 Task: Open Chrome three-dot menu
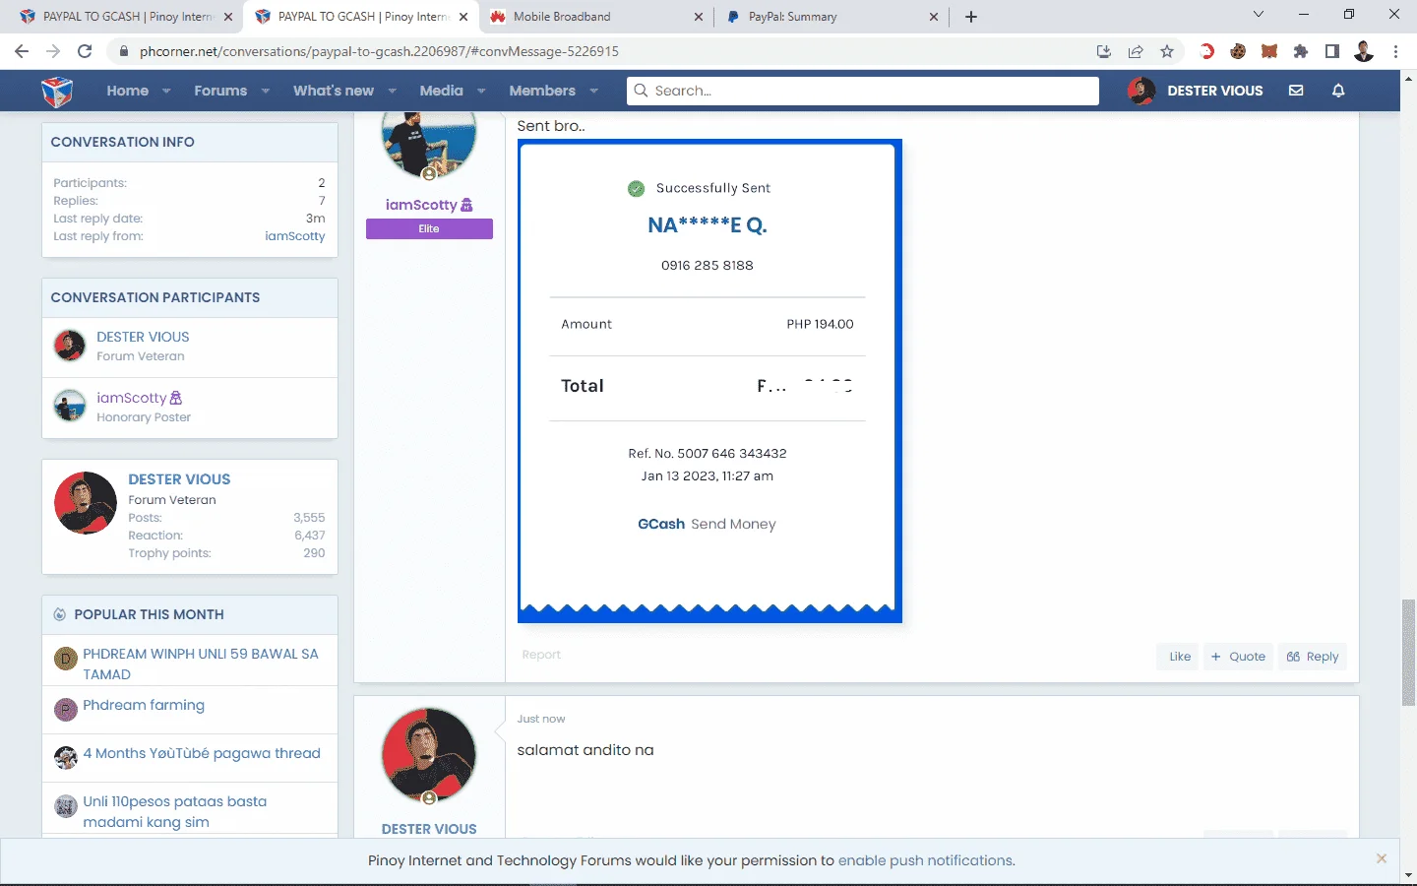1395,51
